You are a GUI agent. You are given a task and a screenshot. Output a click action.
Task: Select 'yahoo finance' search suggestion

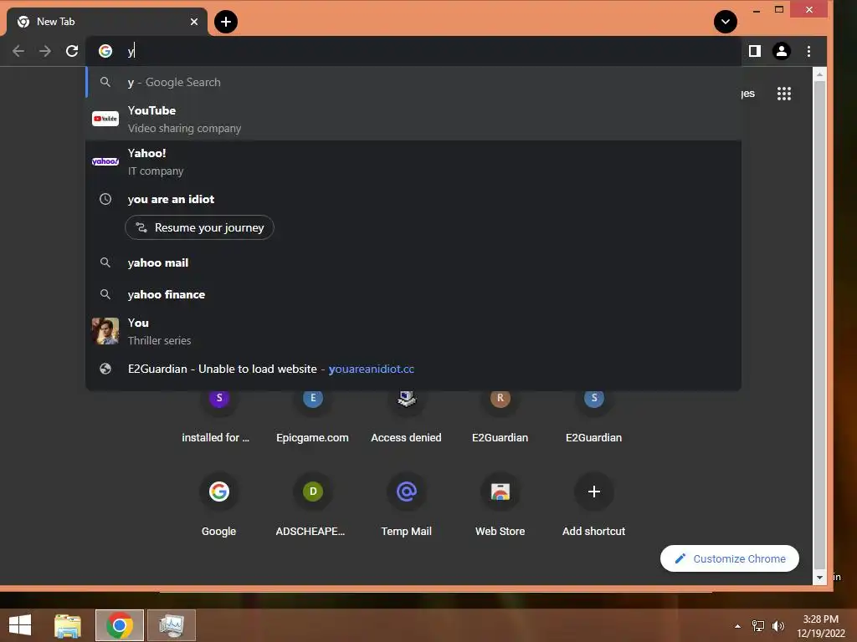click(x=413, y=294)
